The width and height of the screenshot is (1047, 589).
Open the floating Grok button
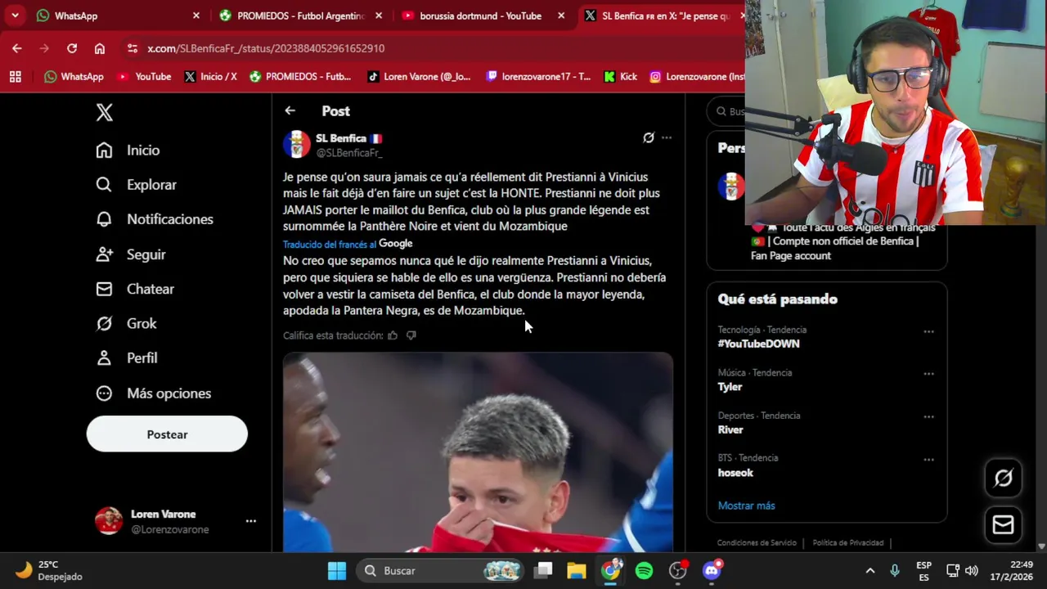pyautogui.click(x=1004, y=478)
